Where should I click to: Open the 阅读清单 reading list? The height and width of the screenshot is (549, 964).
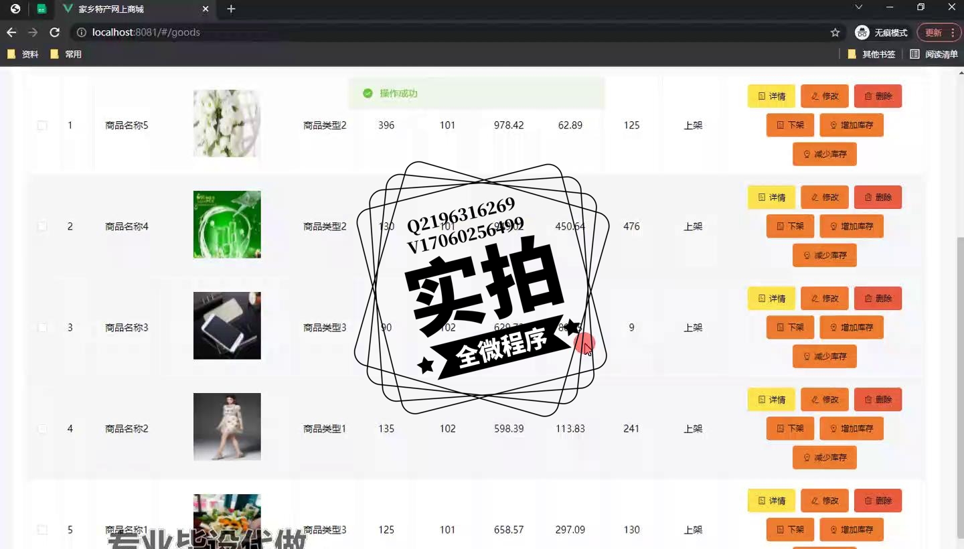[x=934, y=54]
